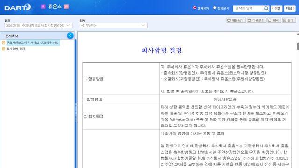Click the magnifier search icon

coord(266,8)
